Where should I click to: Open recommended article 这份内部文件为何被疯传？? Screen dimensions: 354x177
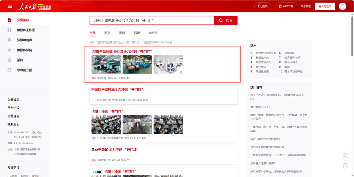point(265,139)
